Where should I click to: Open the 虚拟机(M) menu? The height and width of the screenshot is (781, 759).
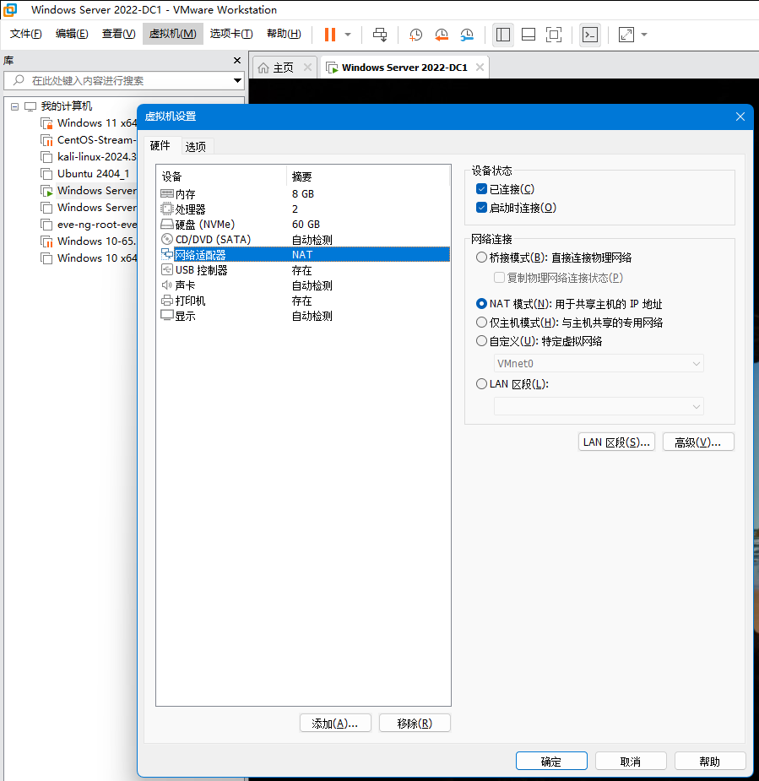point(173,34)
